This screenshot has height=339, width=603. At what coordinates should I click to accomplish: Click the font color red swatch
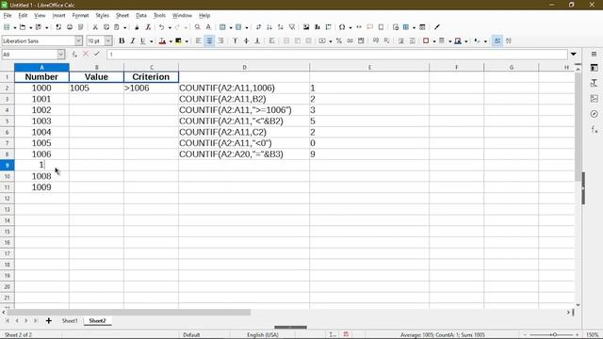pyautogui.click(x=162, y=40)
